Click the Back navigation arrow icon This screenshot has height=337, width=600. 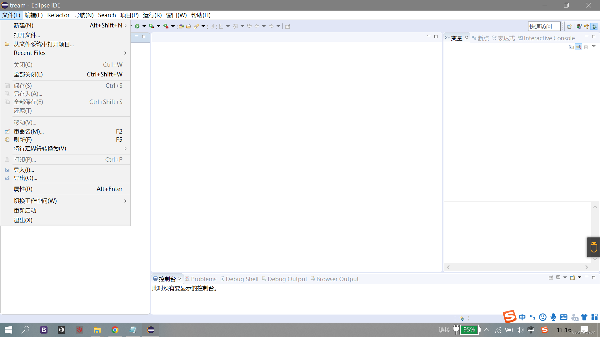(257, 26)
